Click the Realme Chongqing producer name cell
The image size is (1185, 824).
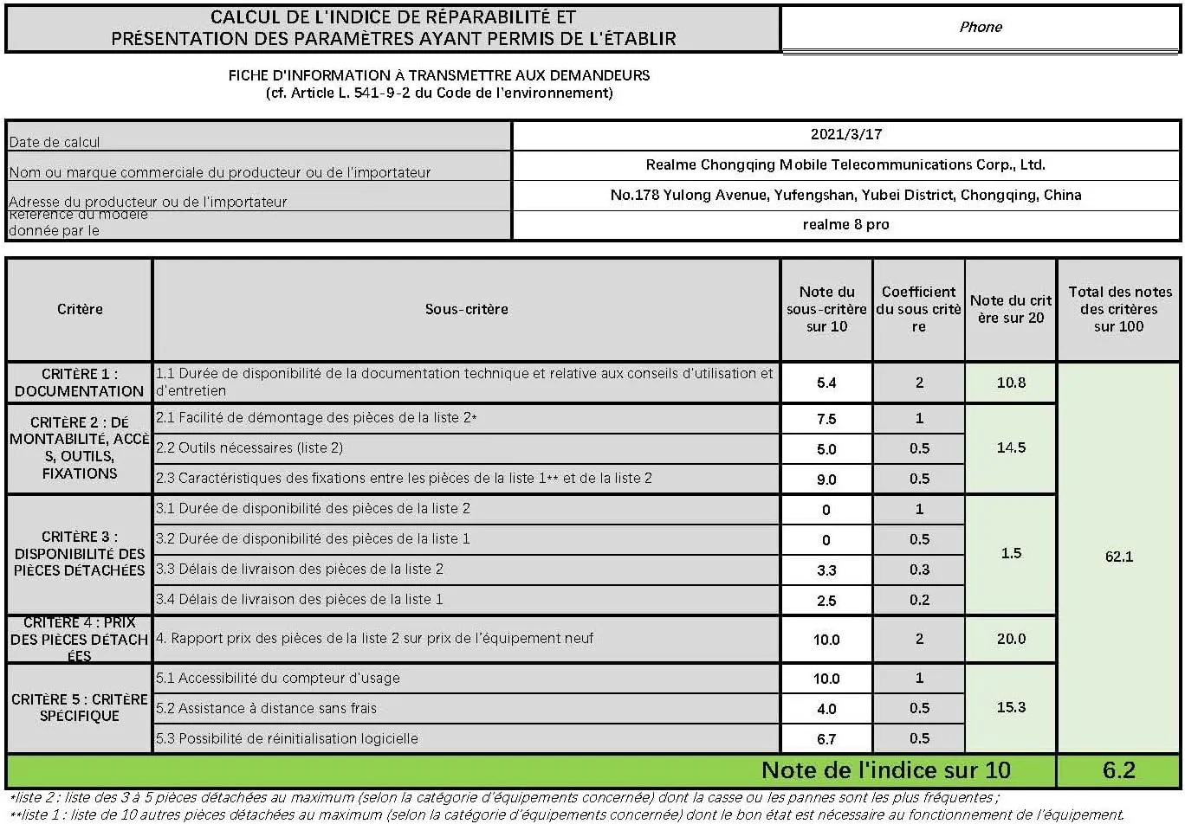click(x=845, y=164)
